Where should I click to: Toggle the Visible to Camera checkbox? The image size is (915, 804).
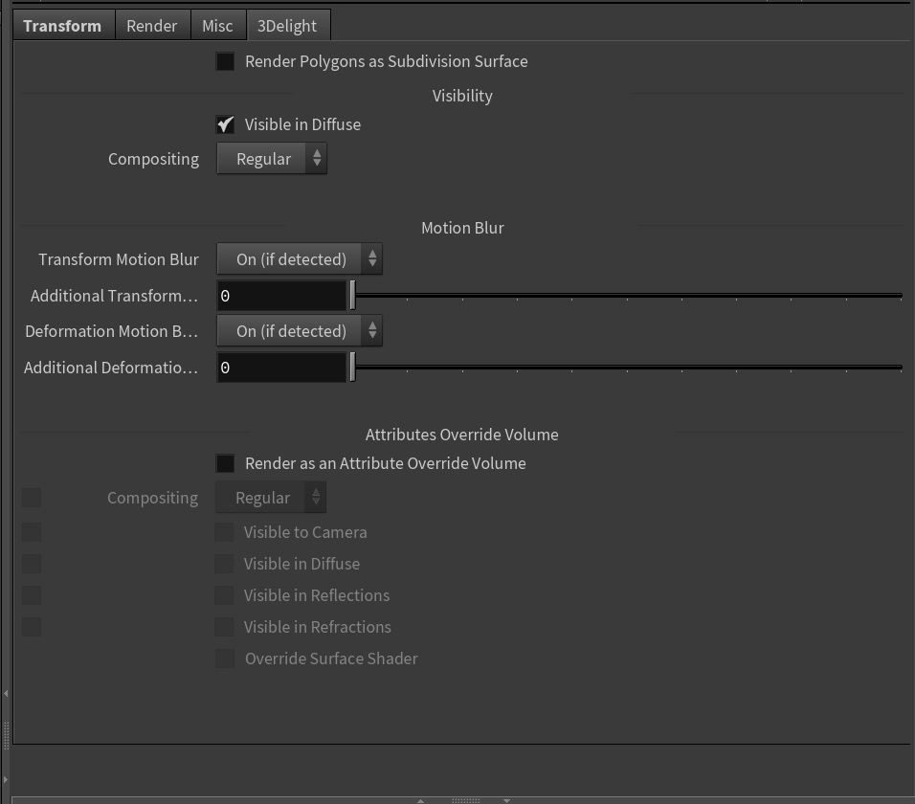click(x=224, y=531)
